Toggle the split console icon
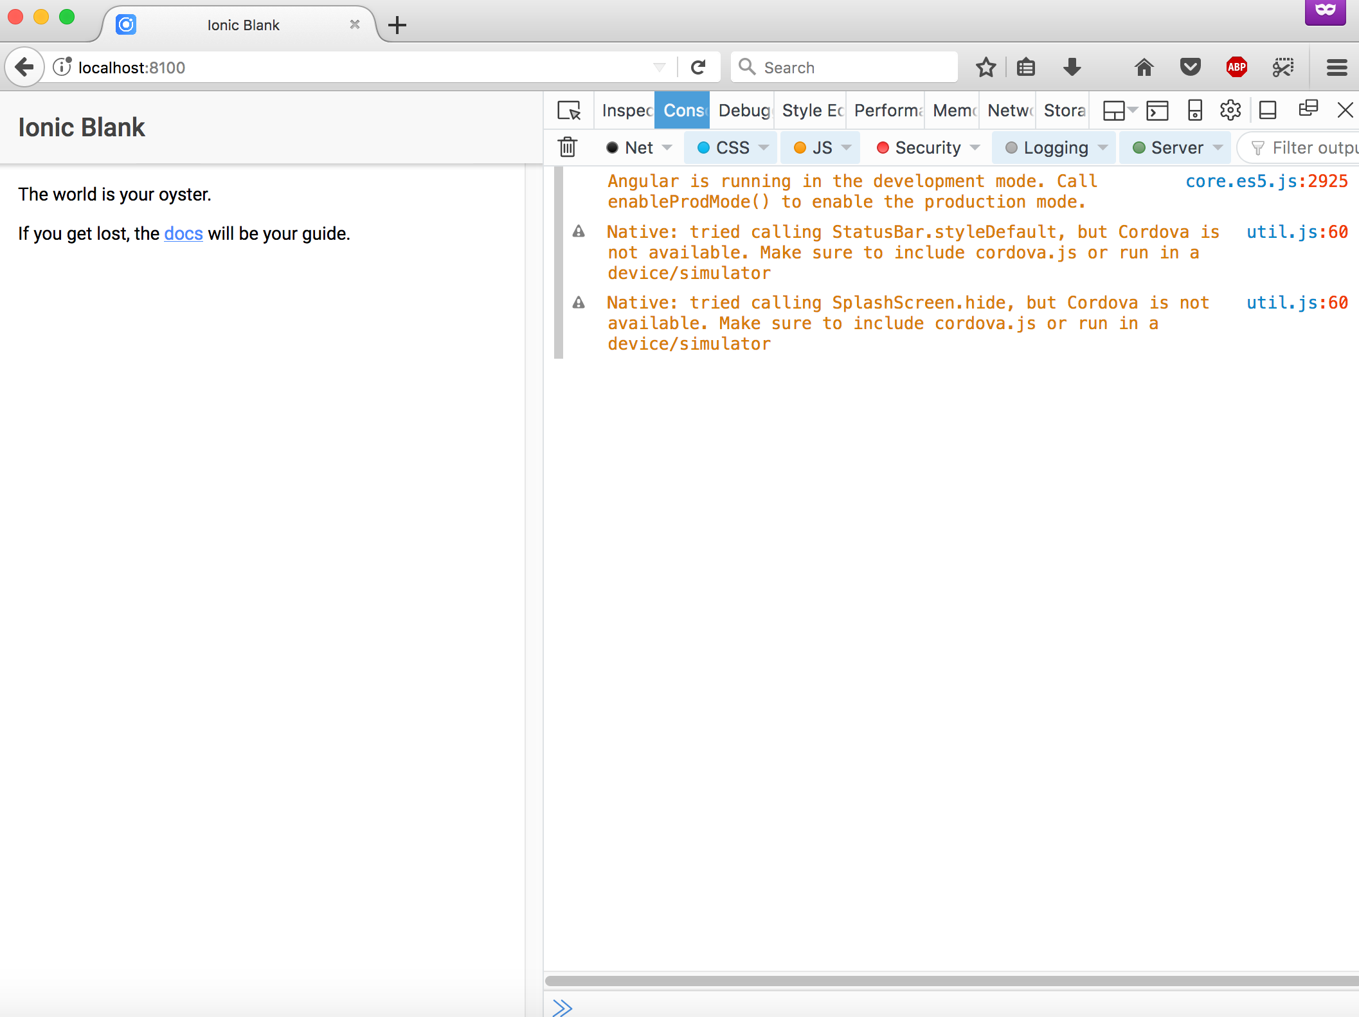 click(1157, 111)
